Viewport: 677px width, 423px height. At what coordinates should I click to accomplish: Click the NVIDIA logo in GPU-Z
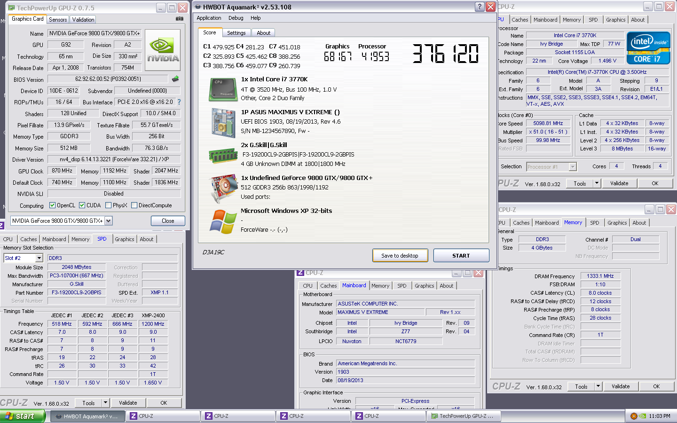click(163, 50)
